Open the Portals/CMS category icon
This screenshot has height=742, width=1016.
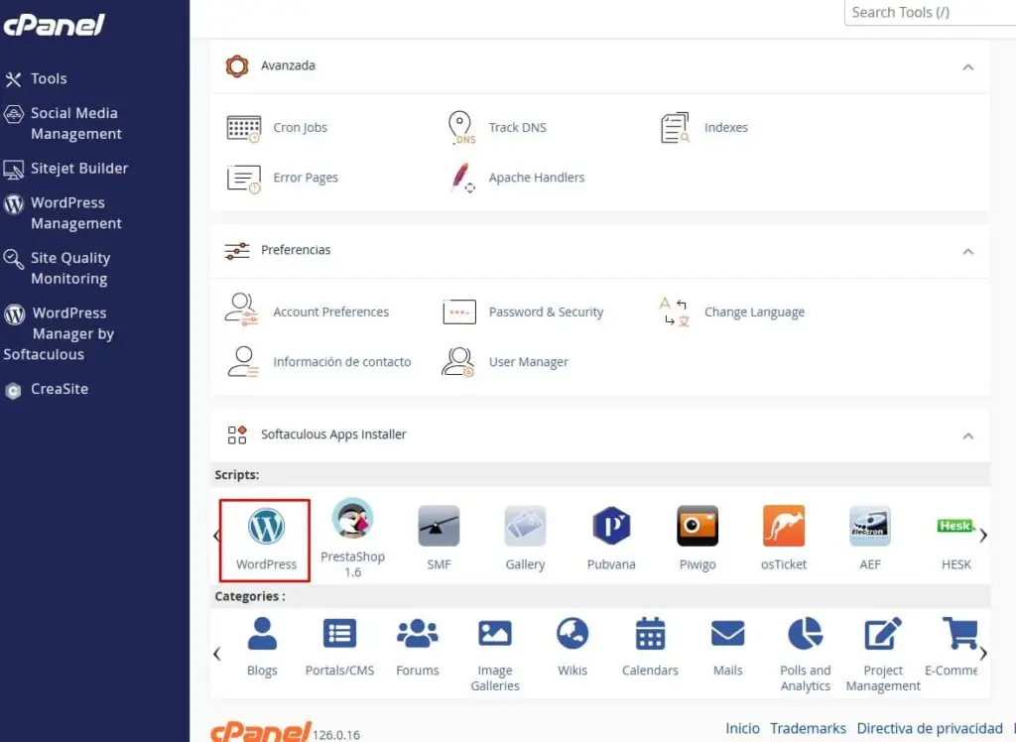click(x=339, y=634)
